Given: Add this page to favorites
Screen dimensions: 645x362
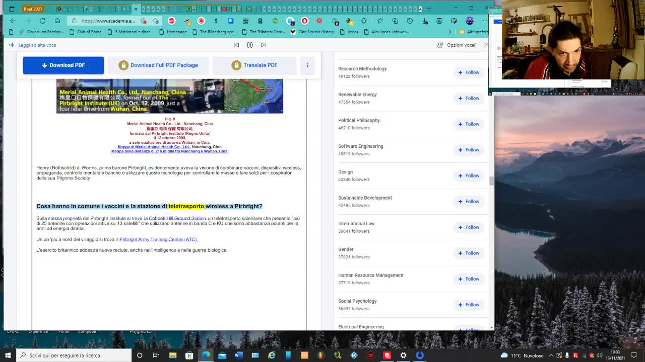Looking at the screenshot, I should pos(156,21).
